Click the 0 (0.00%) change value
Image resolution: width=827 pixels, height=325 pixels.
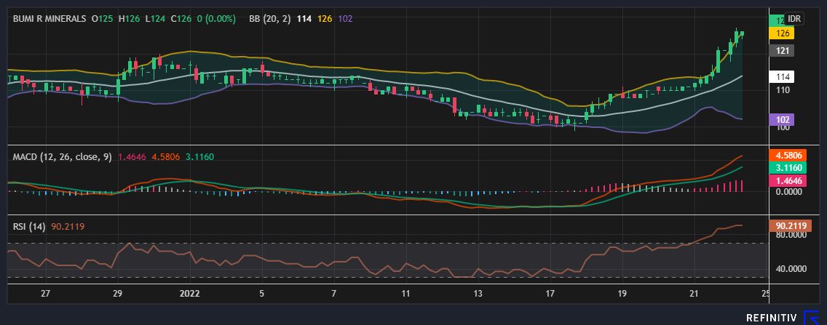pos(215,18)
